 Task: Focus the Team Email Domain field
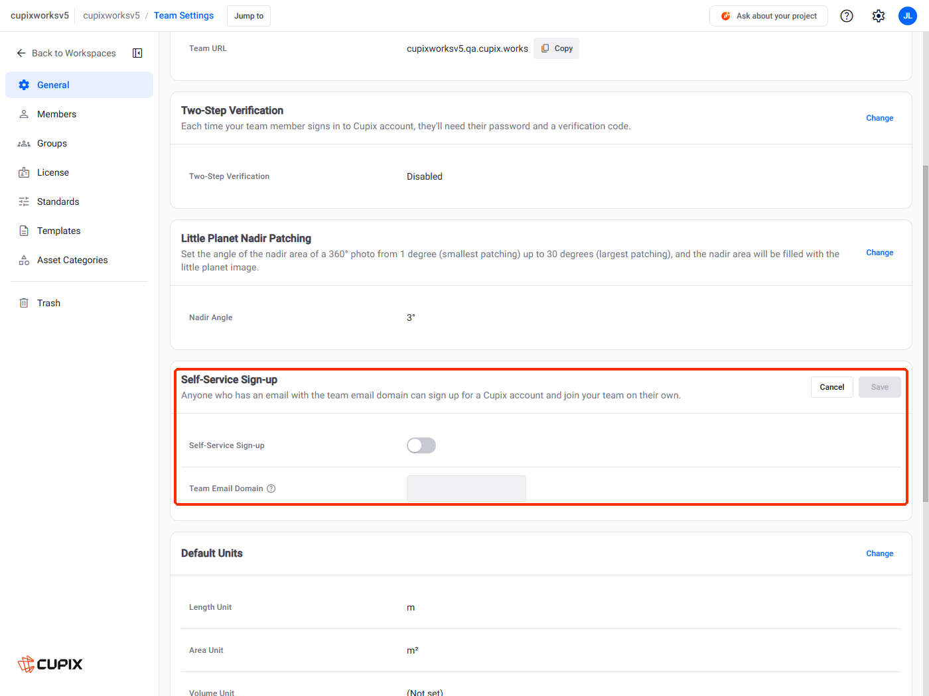pos(466,489)
